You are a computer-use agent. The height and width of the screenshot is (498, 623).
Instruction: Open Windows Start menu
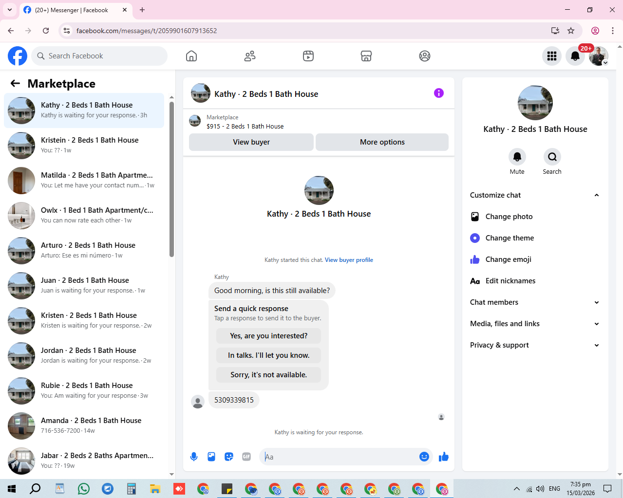(12, 489)
